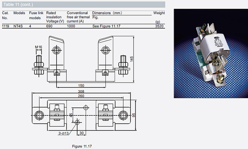Select the 150 dimension in side view
Viewport: 248px width, 149px height.
point(81,85)
